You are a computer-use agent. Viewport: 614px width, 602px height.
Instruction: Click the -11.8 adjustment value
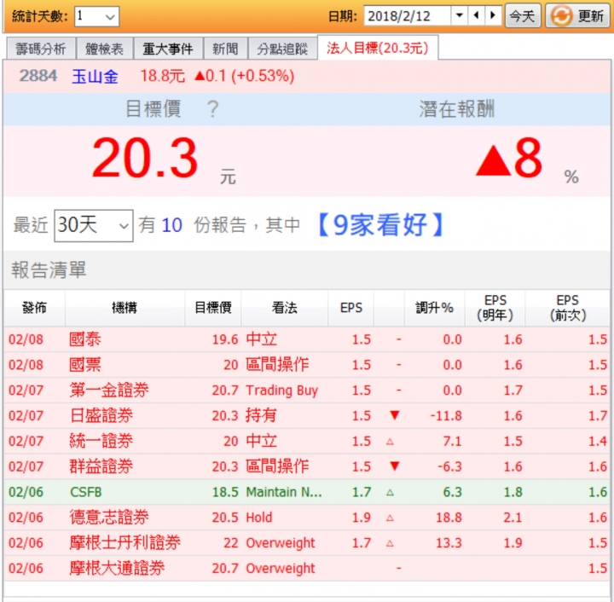pos(446,415)
